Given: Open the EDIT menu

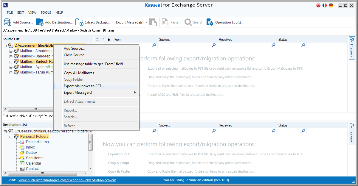Looking at the screenshot, I should [x=21, y=12].
